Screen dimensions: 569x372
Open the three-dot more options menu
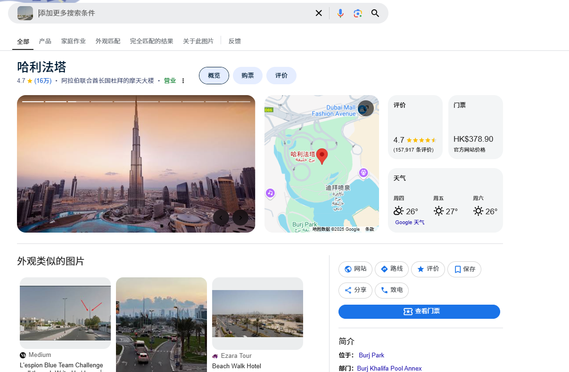click(183, 81)
